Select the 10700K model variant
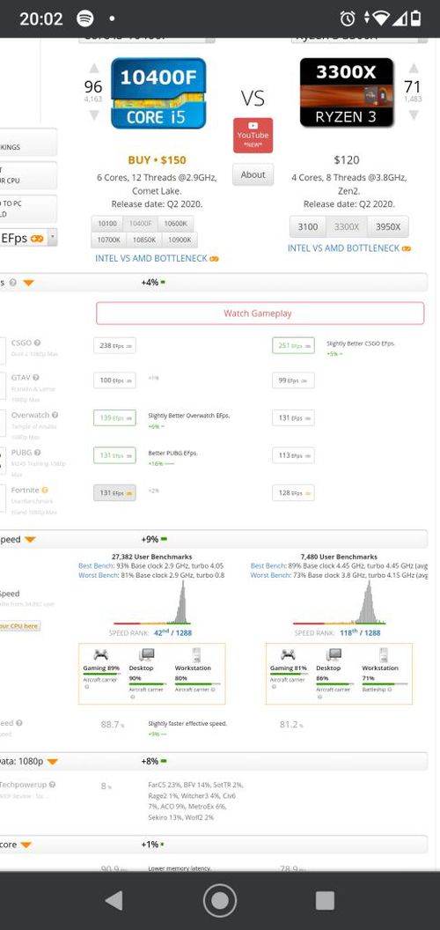440x930 pixels. pyautogui.click(x=108, y=240)
